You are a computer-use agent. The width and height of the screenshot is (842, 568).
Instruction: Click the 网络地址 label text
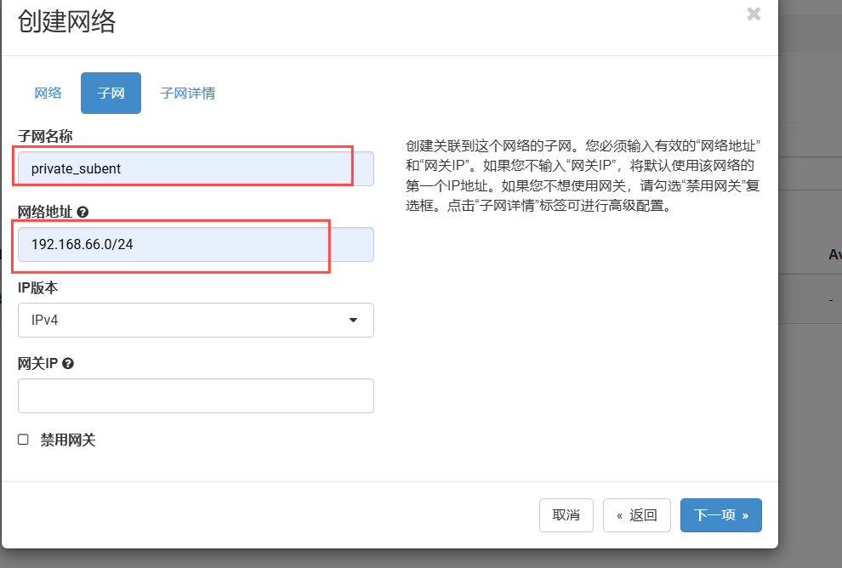coord(45,212)
